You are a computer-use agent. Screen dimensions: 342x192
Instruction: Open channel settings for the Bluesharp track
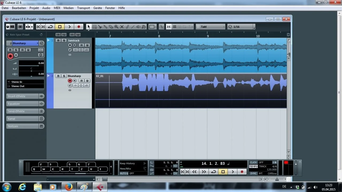pos(70,85)
